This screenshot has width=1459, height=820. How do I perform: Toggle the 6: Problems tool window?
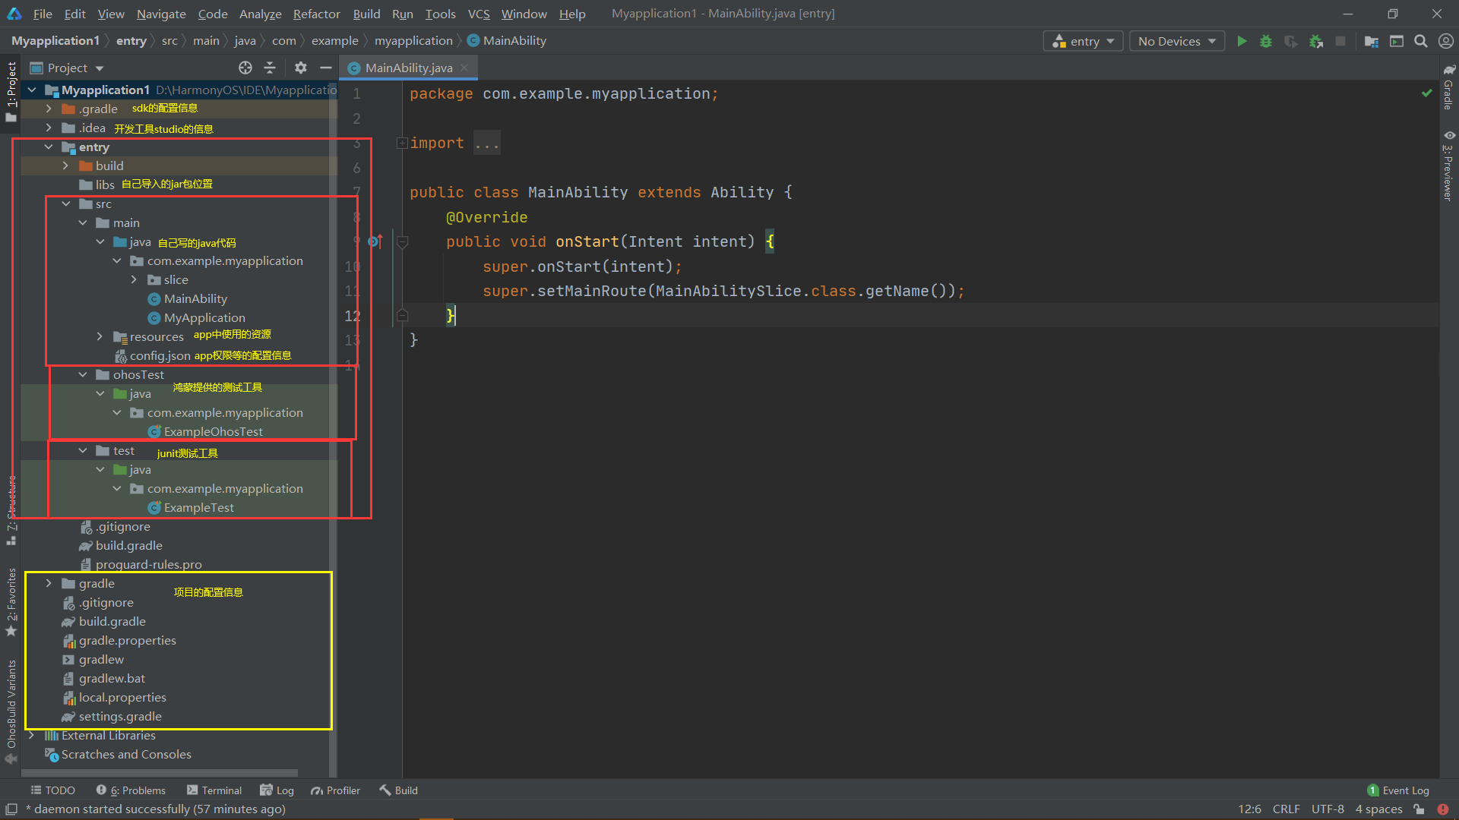point(131,790)
